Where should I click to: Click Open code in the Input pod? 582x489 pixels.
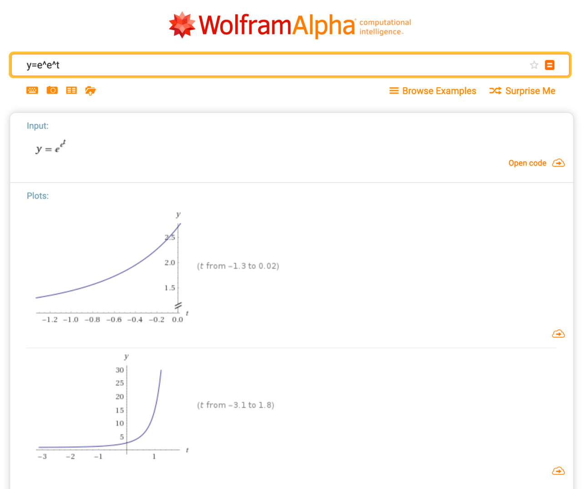pos(527,163)
